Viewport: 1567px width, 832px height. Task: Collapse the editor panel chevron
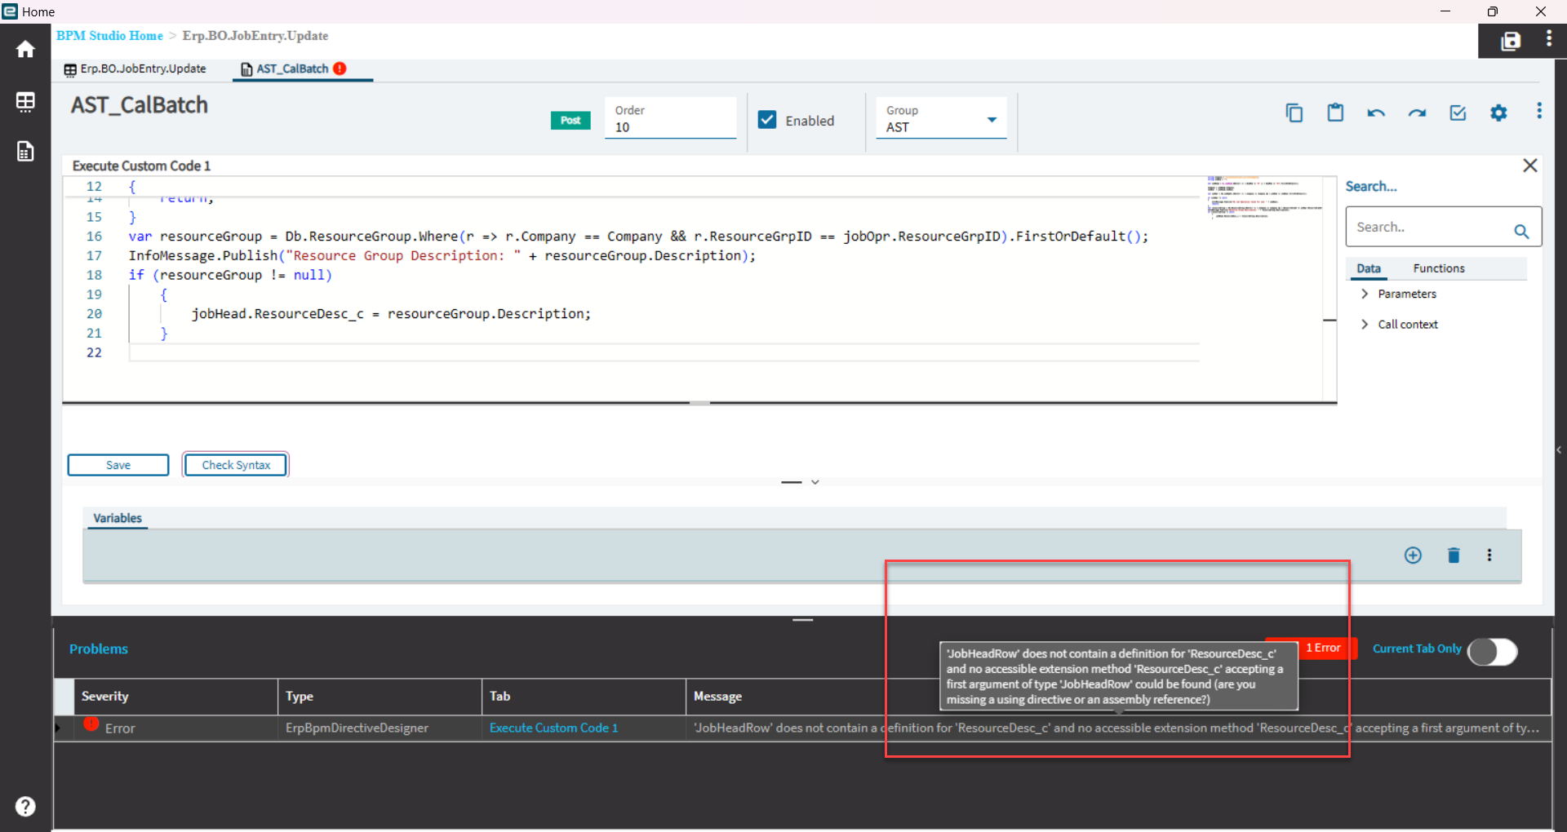pyautogui.click(x=815, y=482)
